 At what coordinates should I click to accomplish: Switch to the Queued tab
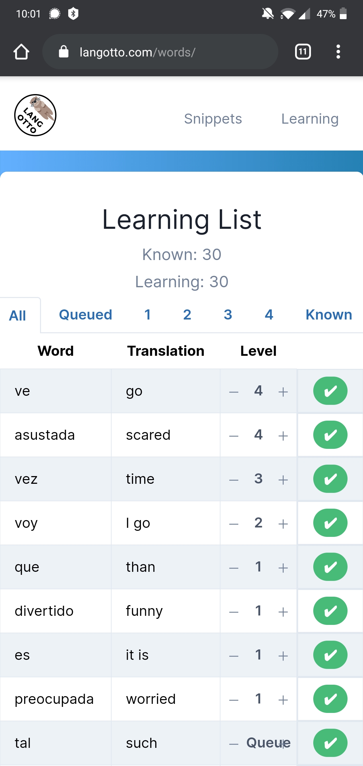[85, 315]
